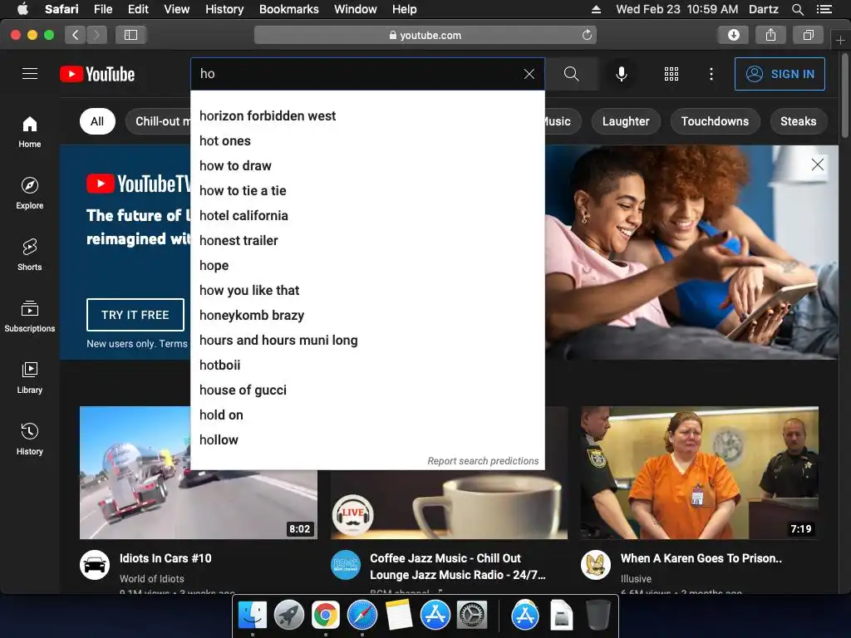
Task: Open History in the sidebar
Action: point(30,439)
